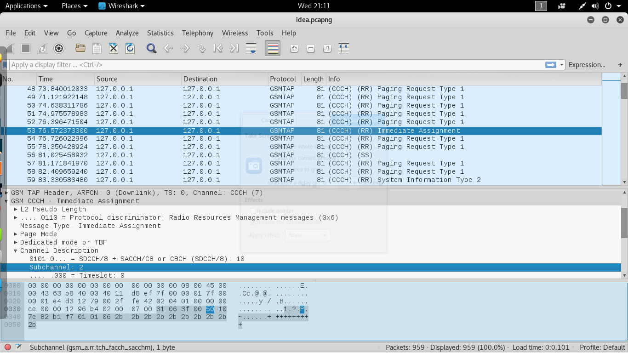The width and height of the screenshot is (628, 353).
Task: Open a capture file with folder icon
Action: [x=80, y=48]
